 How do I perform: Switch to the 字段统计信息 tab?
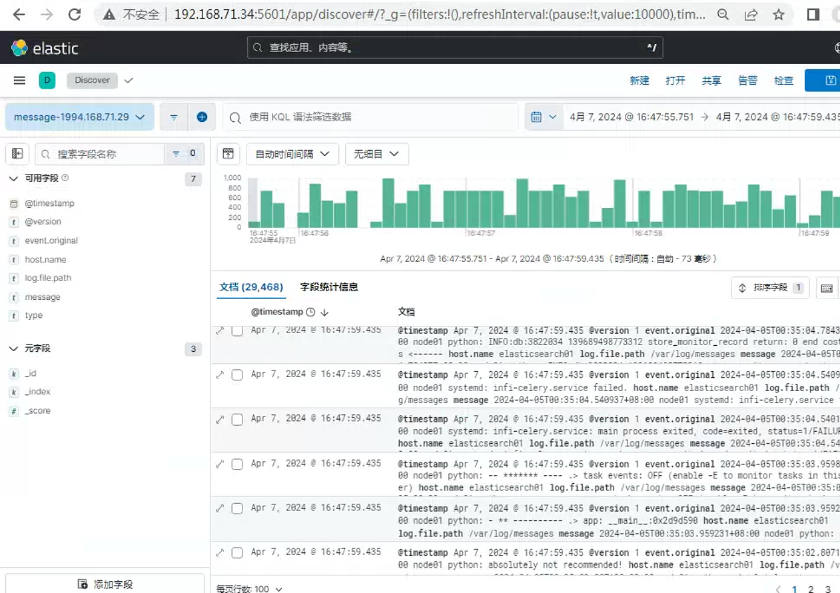[329, 287]
